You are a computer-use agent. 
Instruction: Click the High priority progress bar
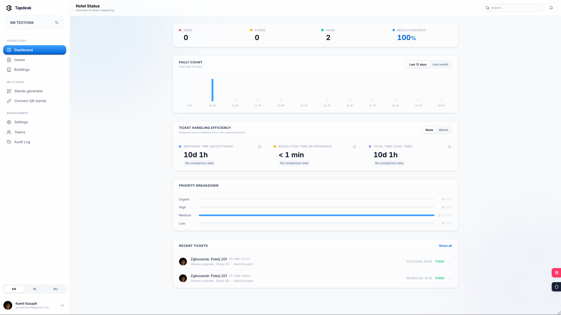317,207
